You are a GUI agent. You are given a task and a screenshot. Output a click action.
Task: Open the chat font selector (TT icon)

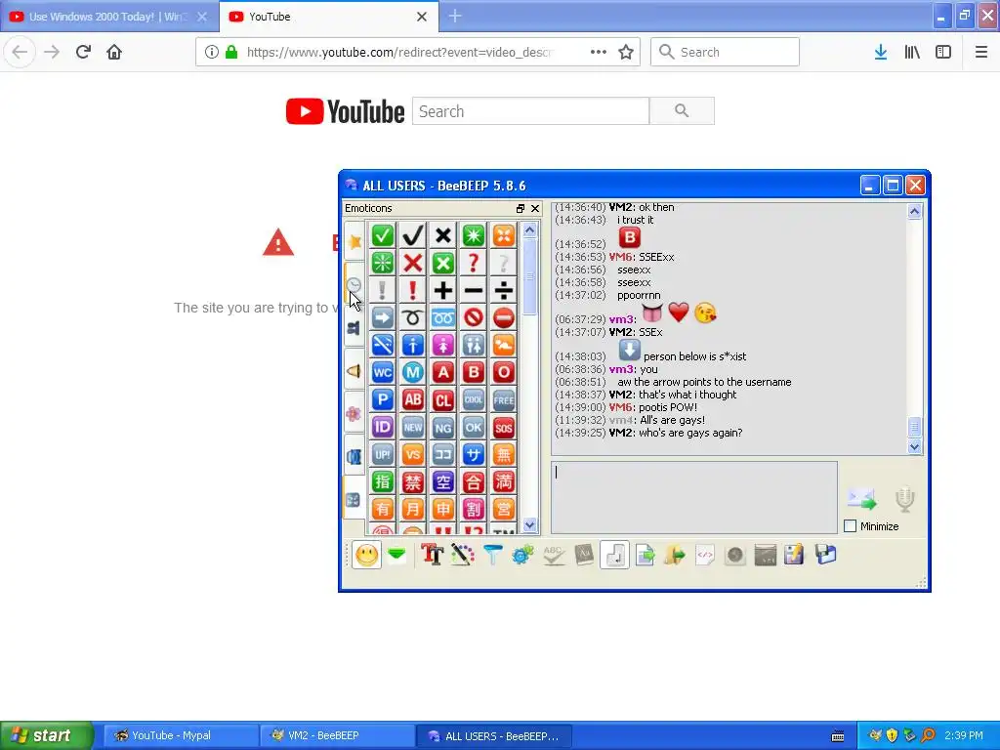click(432, 555)
